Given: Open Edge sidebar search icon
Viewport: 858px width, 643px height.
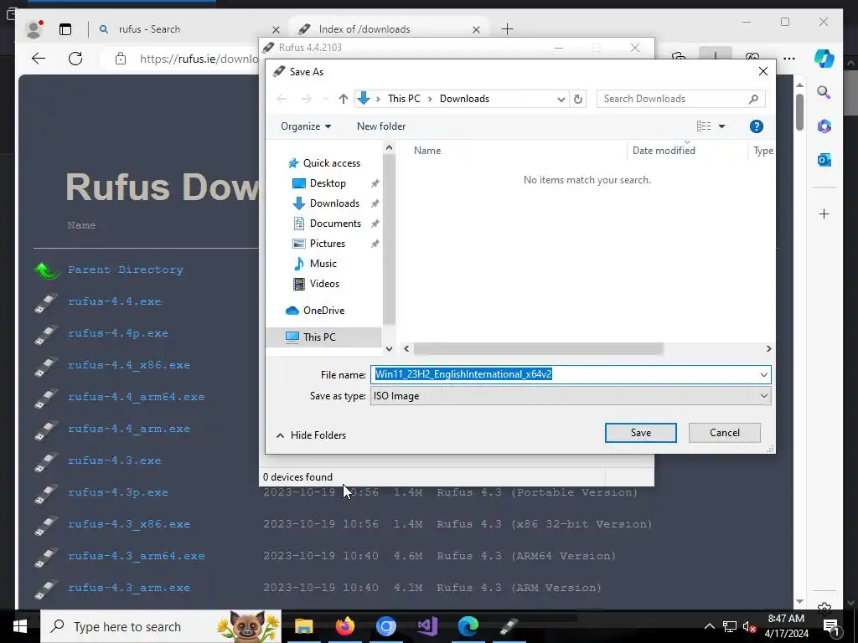Looking at the screenshot, I should tap(824, 92).
